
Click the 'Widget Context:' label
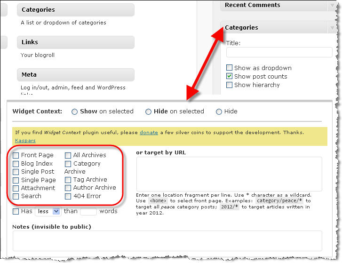tap(37, 112)
